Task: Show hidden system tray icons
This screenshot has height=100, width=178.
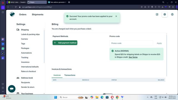Action: tap(147, 97)
